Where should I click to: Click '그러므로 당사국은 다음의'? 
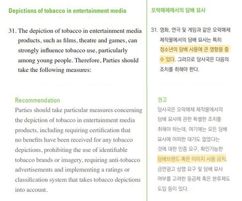[203, 59]
